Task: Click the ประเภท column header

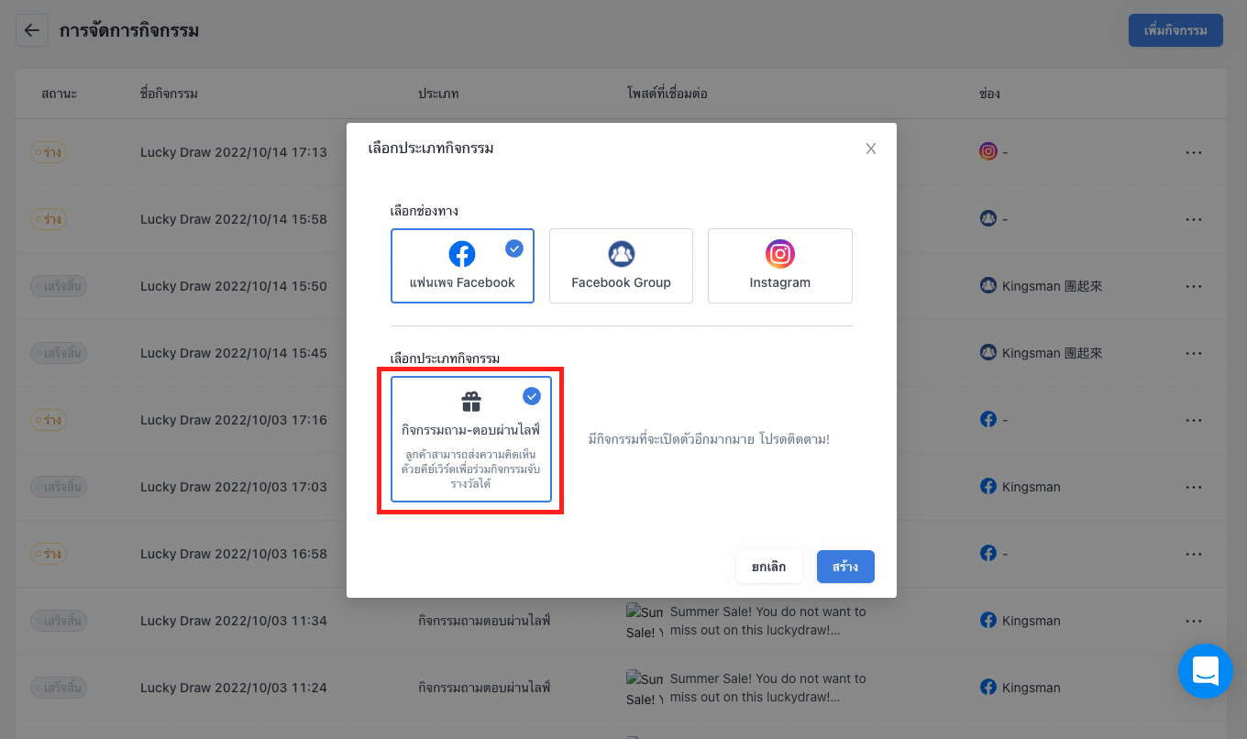Action: tap(438, 94)
